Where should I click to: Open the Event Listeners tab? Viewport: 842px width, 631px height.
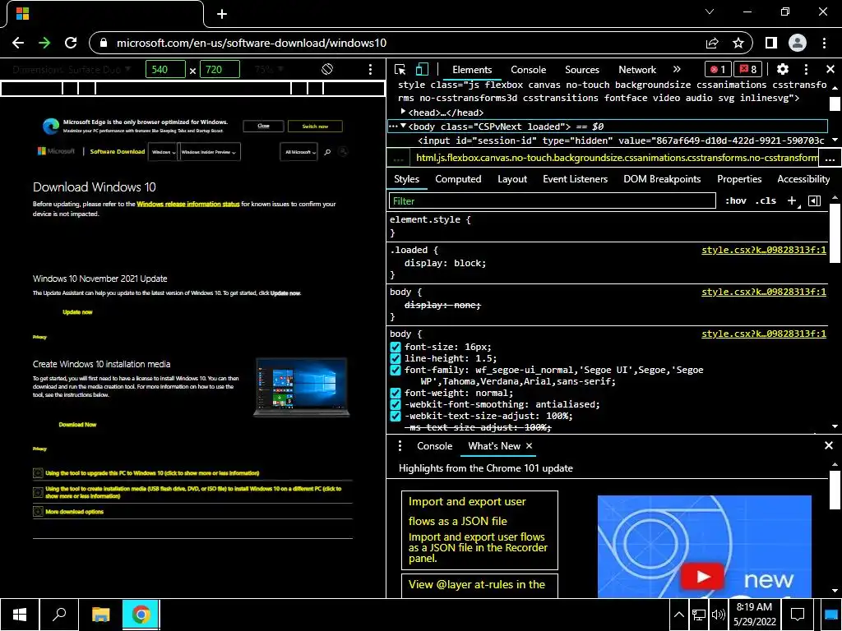575,179
